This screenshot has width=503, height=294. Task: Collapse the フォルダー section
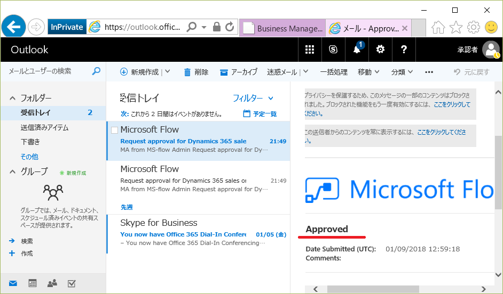[12, 98]
